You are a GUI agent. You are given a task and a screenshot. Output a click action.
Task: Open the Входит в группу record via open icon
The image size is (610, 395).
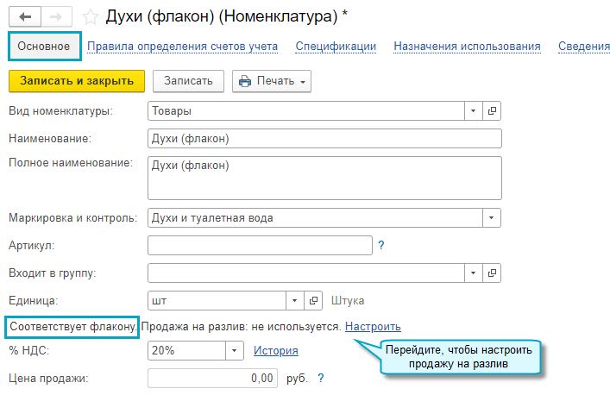[x=493, y=273]
